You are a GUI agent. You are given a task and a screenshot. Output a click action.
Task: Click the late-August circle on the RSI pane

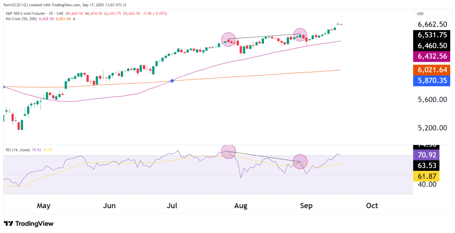pyautogui.click(x=300, y=162)
